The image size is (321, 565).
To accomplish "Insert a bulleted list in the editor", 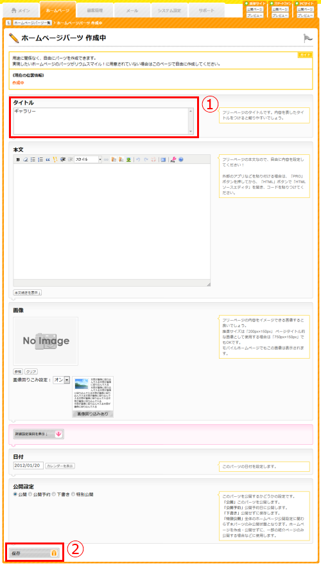I will [x=33, y=159].
